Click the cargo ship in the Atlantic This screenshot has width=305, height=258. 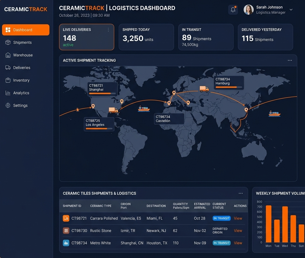click(x=144, y=109)
